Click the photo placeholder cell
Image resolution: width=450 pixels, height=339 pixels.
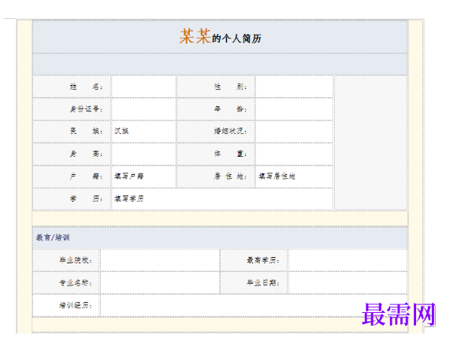370,143
